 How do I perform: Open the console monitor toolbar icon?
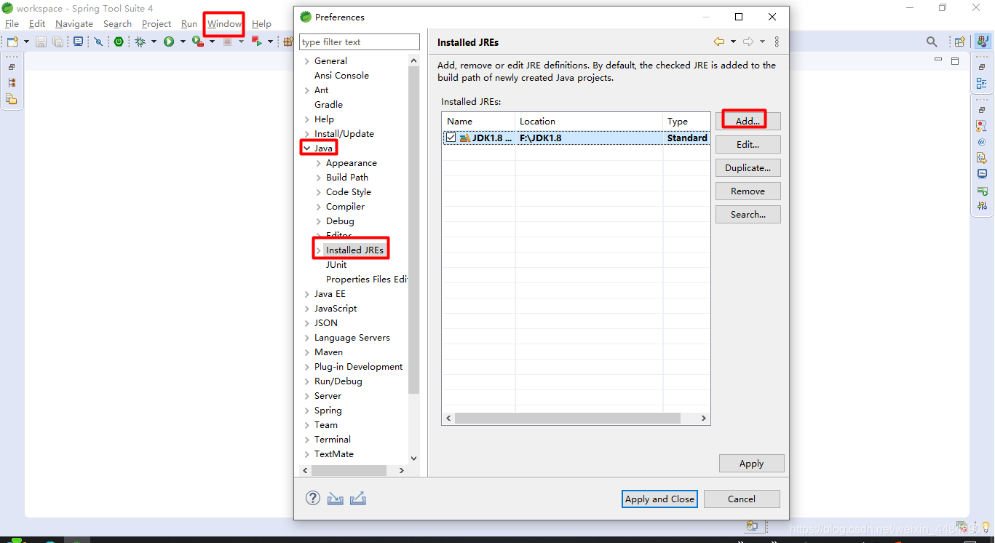pyautogui.click(x=78, y=41)
